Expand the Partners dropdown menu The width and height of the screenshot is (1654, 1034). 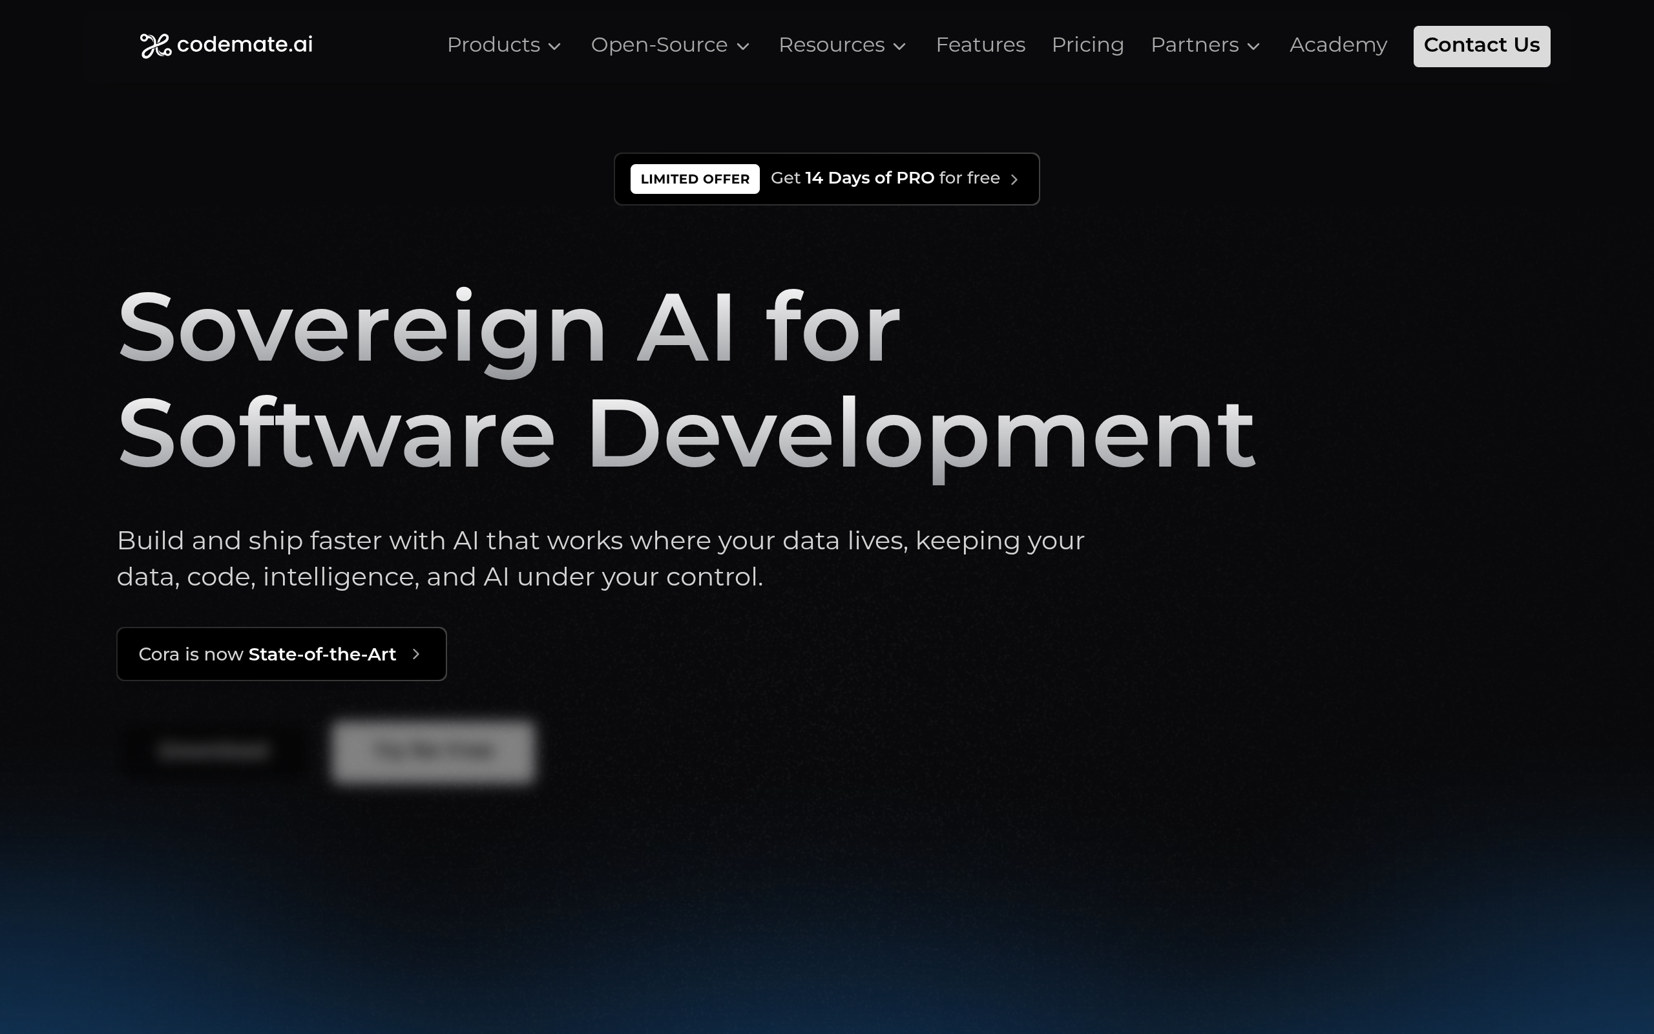click(1205, 45)
